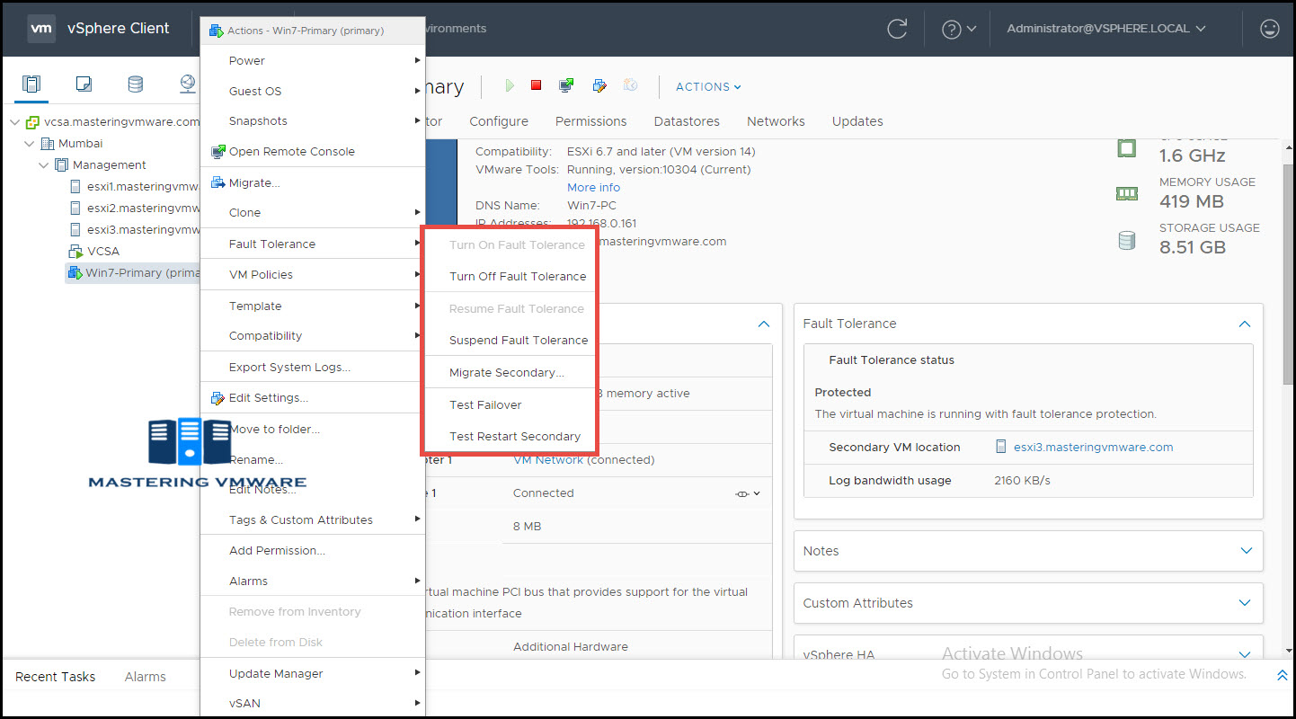Open the Configure tab
The width and height of the screenshot is (1296, 719).
[499, 121]
